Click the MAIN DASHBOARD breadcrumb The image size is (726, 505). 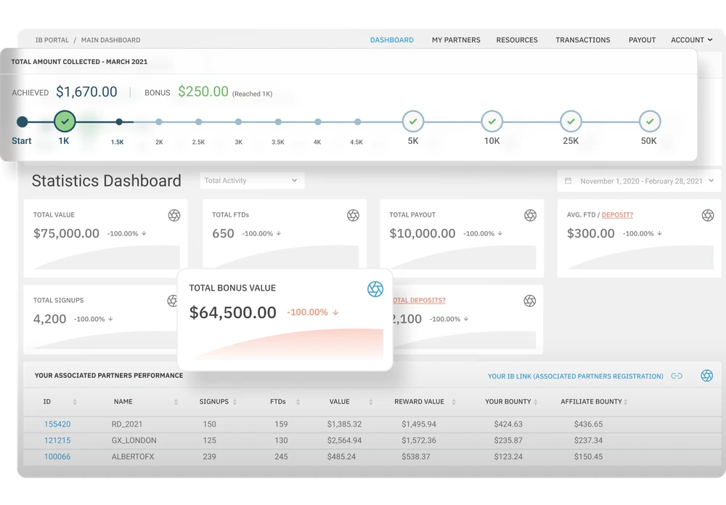click(x=110, y=40)
